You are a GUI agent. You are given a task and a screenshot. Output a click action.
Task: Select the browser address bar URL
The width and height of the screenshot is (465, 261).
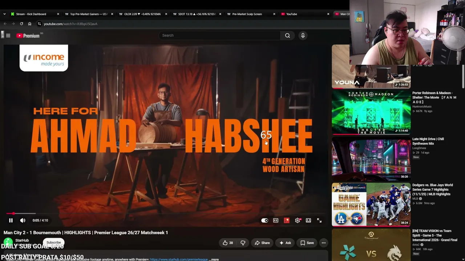[70, 24]
